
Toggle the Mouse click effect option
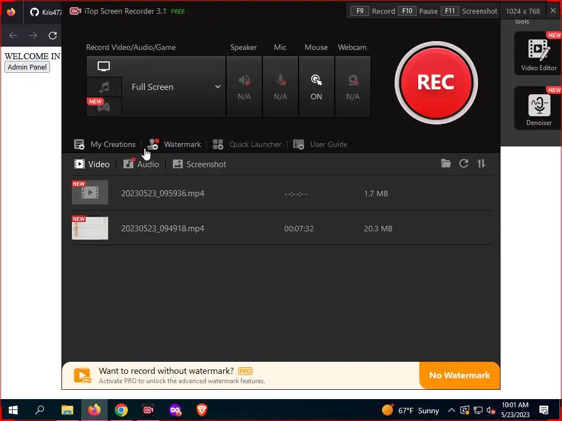316,87
